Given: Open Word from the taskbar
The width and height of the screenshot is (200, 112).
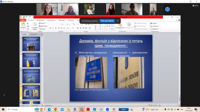Looking at the screenshot, I should pyautogui.click(x=75, y=109).
